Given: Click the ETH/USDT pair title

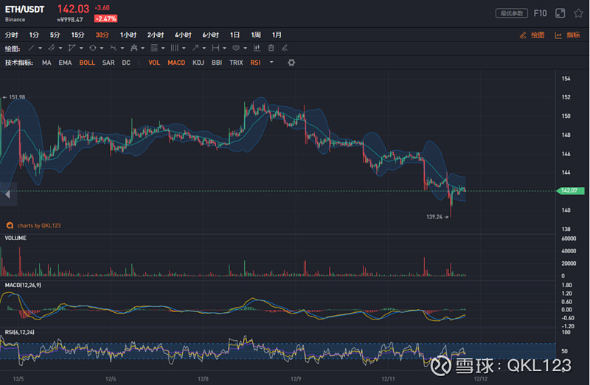Looking at the screenshot, I should (x=24, y=10).
